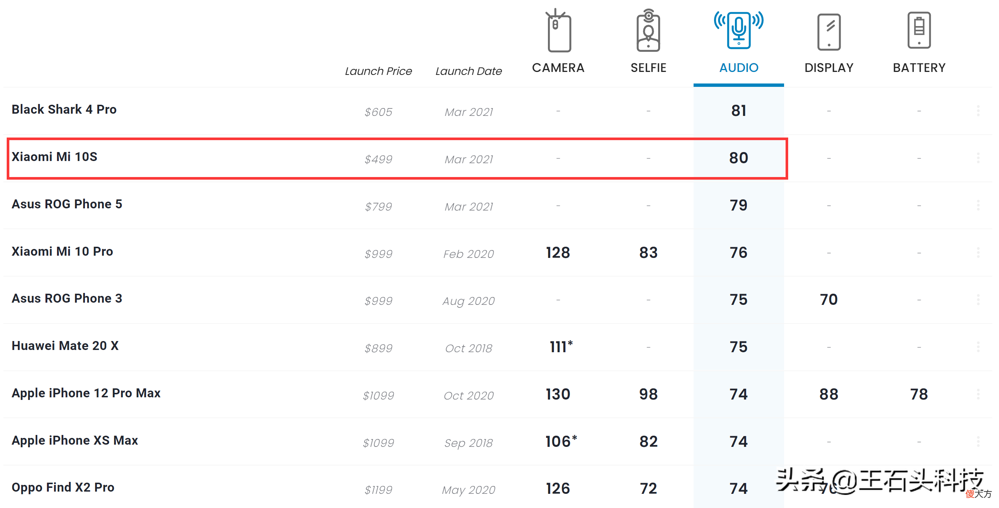The width and height of the screenshot is (999, 508).
Task: Click the audio score 74 for iPhone XS Max
Action: tap(738, 441)
